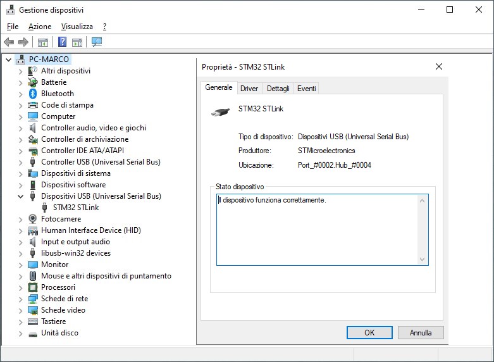The height and width of the screenshot is (362, 494).
Task: Click the Controller di archiviazione icon
Action: click(x=33, y=139)
